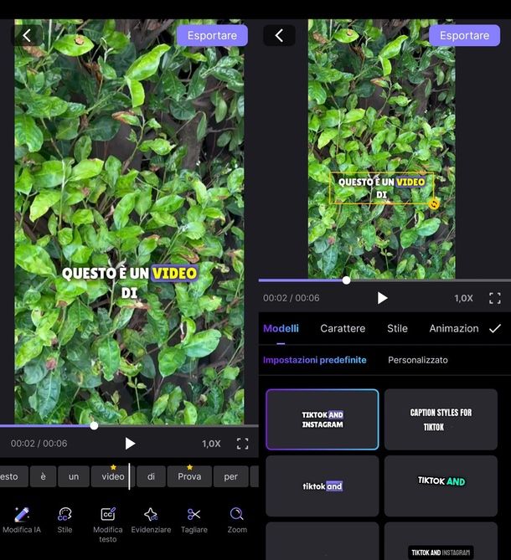Select the word chip 'è'
511x560 pixels.
point(44,476)
